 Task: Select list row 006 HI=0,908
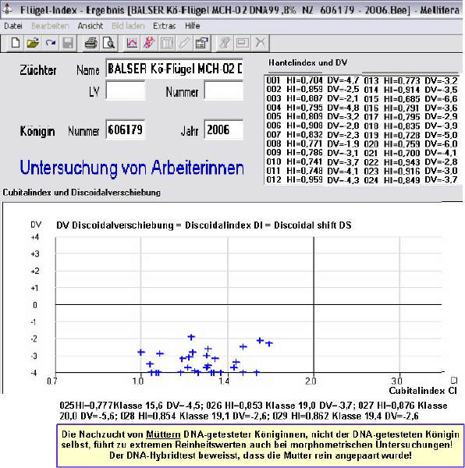[313, 126]
